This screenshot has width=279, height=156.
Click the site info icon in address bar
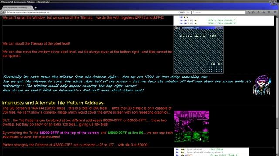(x=8, y=13)
